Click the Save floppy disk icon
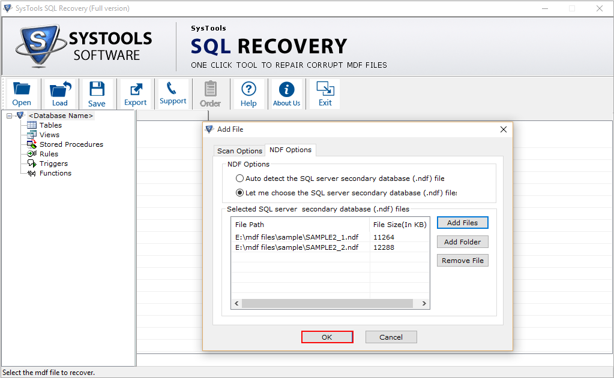Viewport: 614px width, 378px height. (x=97, y=89)
